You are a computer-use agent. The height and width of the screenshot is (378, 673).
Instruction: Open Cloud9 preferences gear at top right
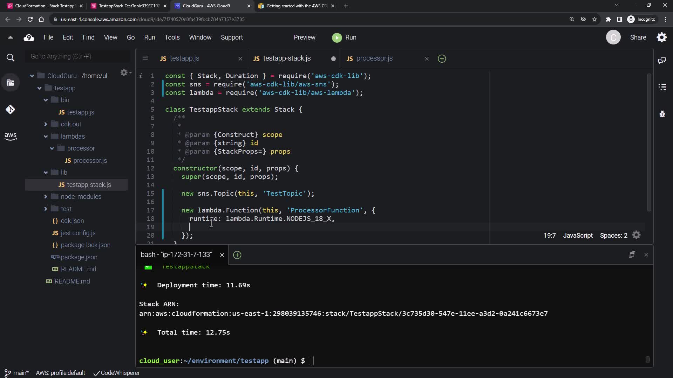click(x=661, y=37)
